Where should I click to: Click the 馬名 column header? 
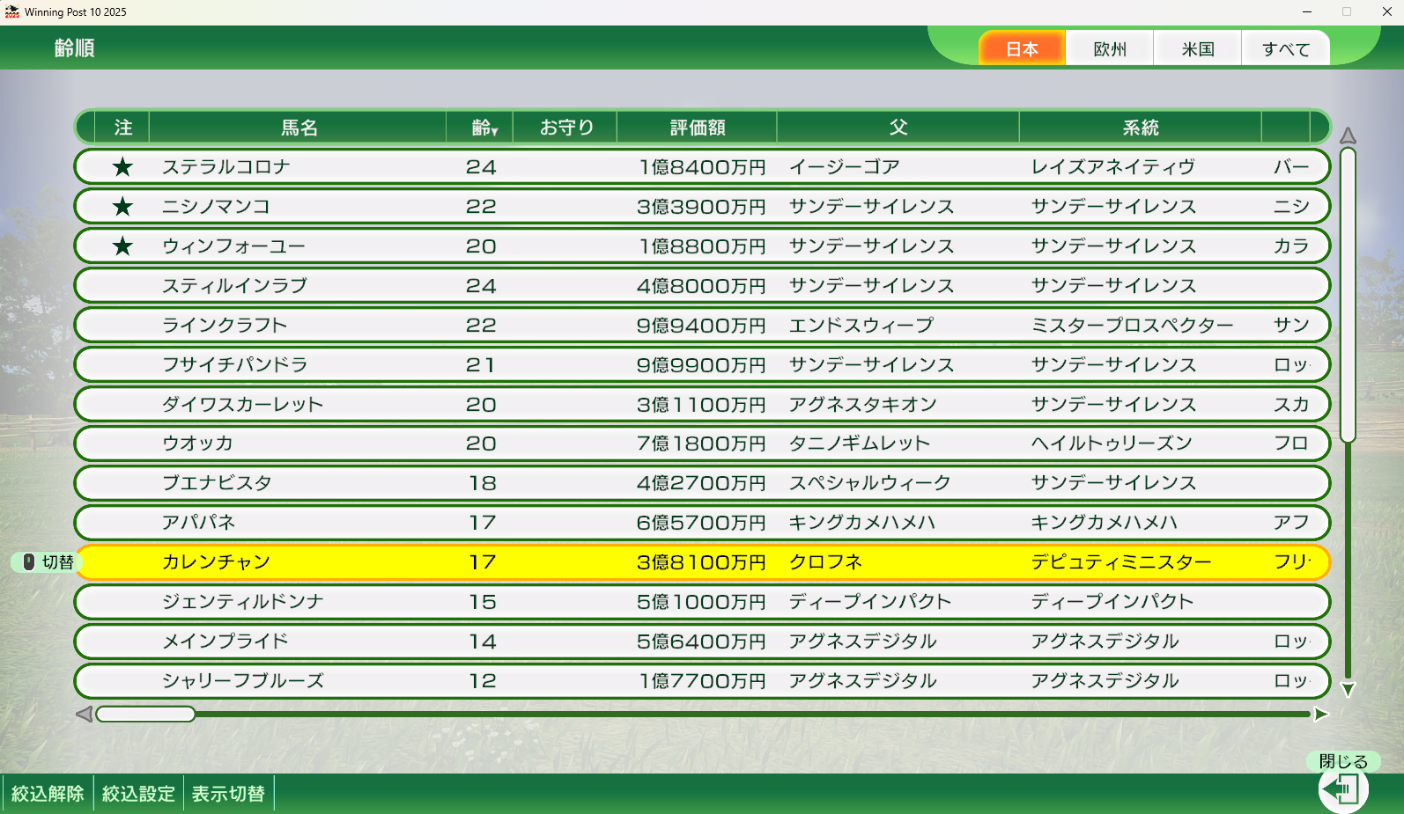[299, 128]
